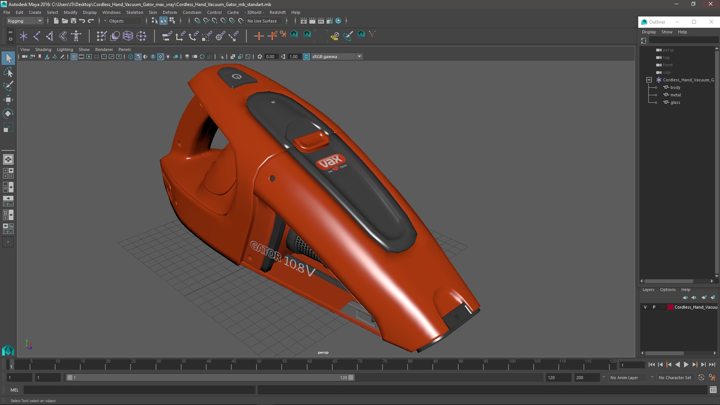Open the Redshift menu

coord(277,12)
